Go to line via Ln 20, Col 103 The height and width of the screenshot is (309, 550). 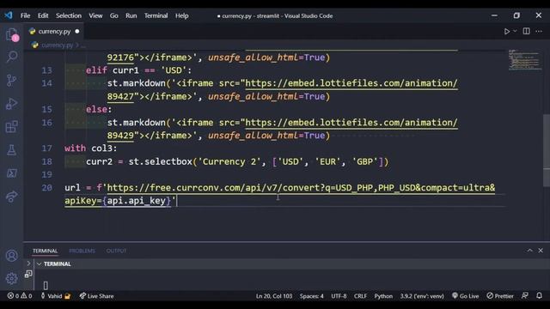pos(274,296)
